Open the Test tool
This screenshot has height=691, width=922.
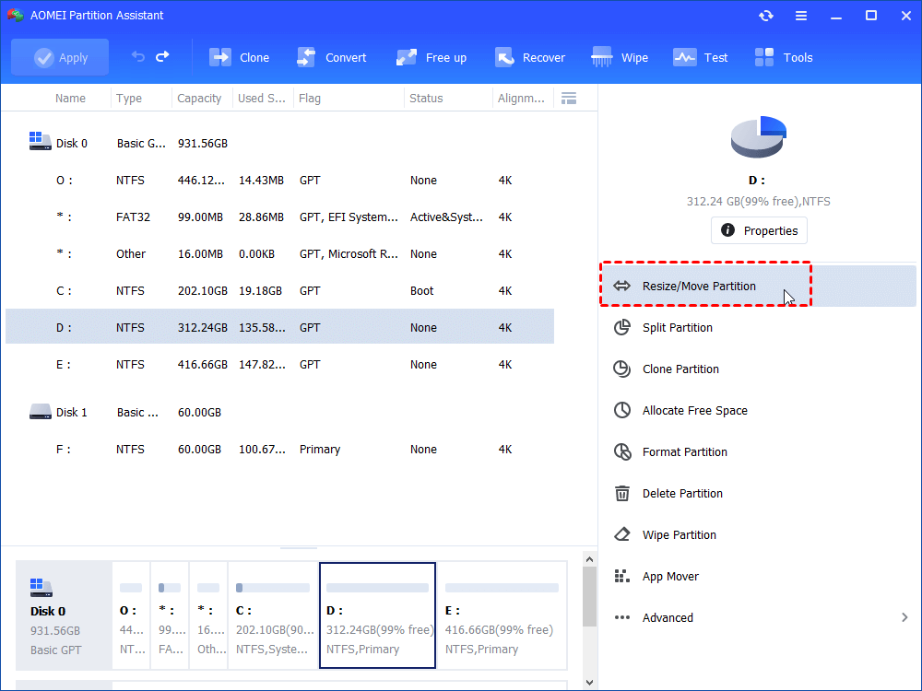[x=701, y=57]
